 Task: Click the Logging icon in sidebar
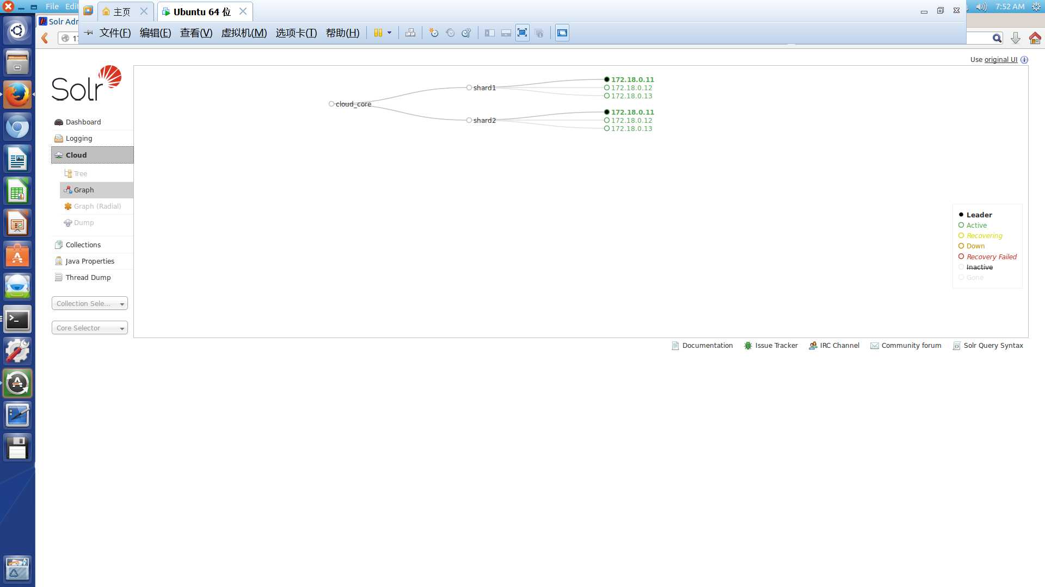(x=58, y=138)
